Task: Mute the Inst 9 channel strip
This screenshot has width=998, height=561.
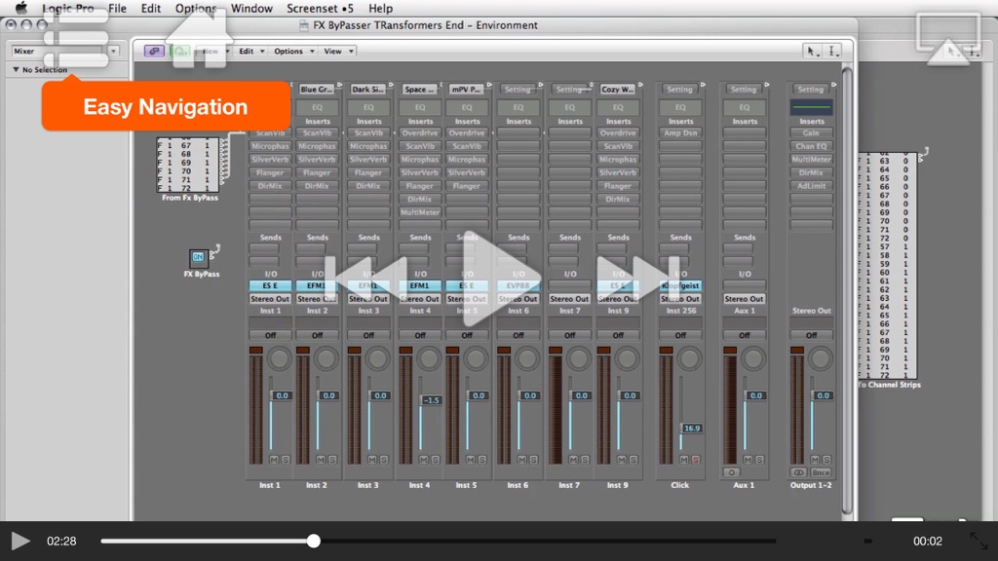Action: pyautogui.click(x=622, y=460)
